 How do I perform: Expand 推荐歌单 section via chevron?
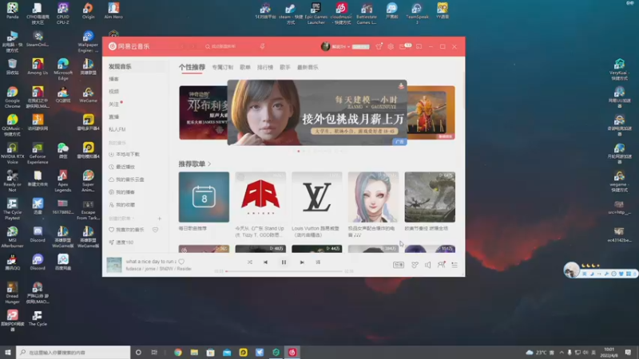[209, 164]
